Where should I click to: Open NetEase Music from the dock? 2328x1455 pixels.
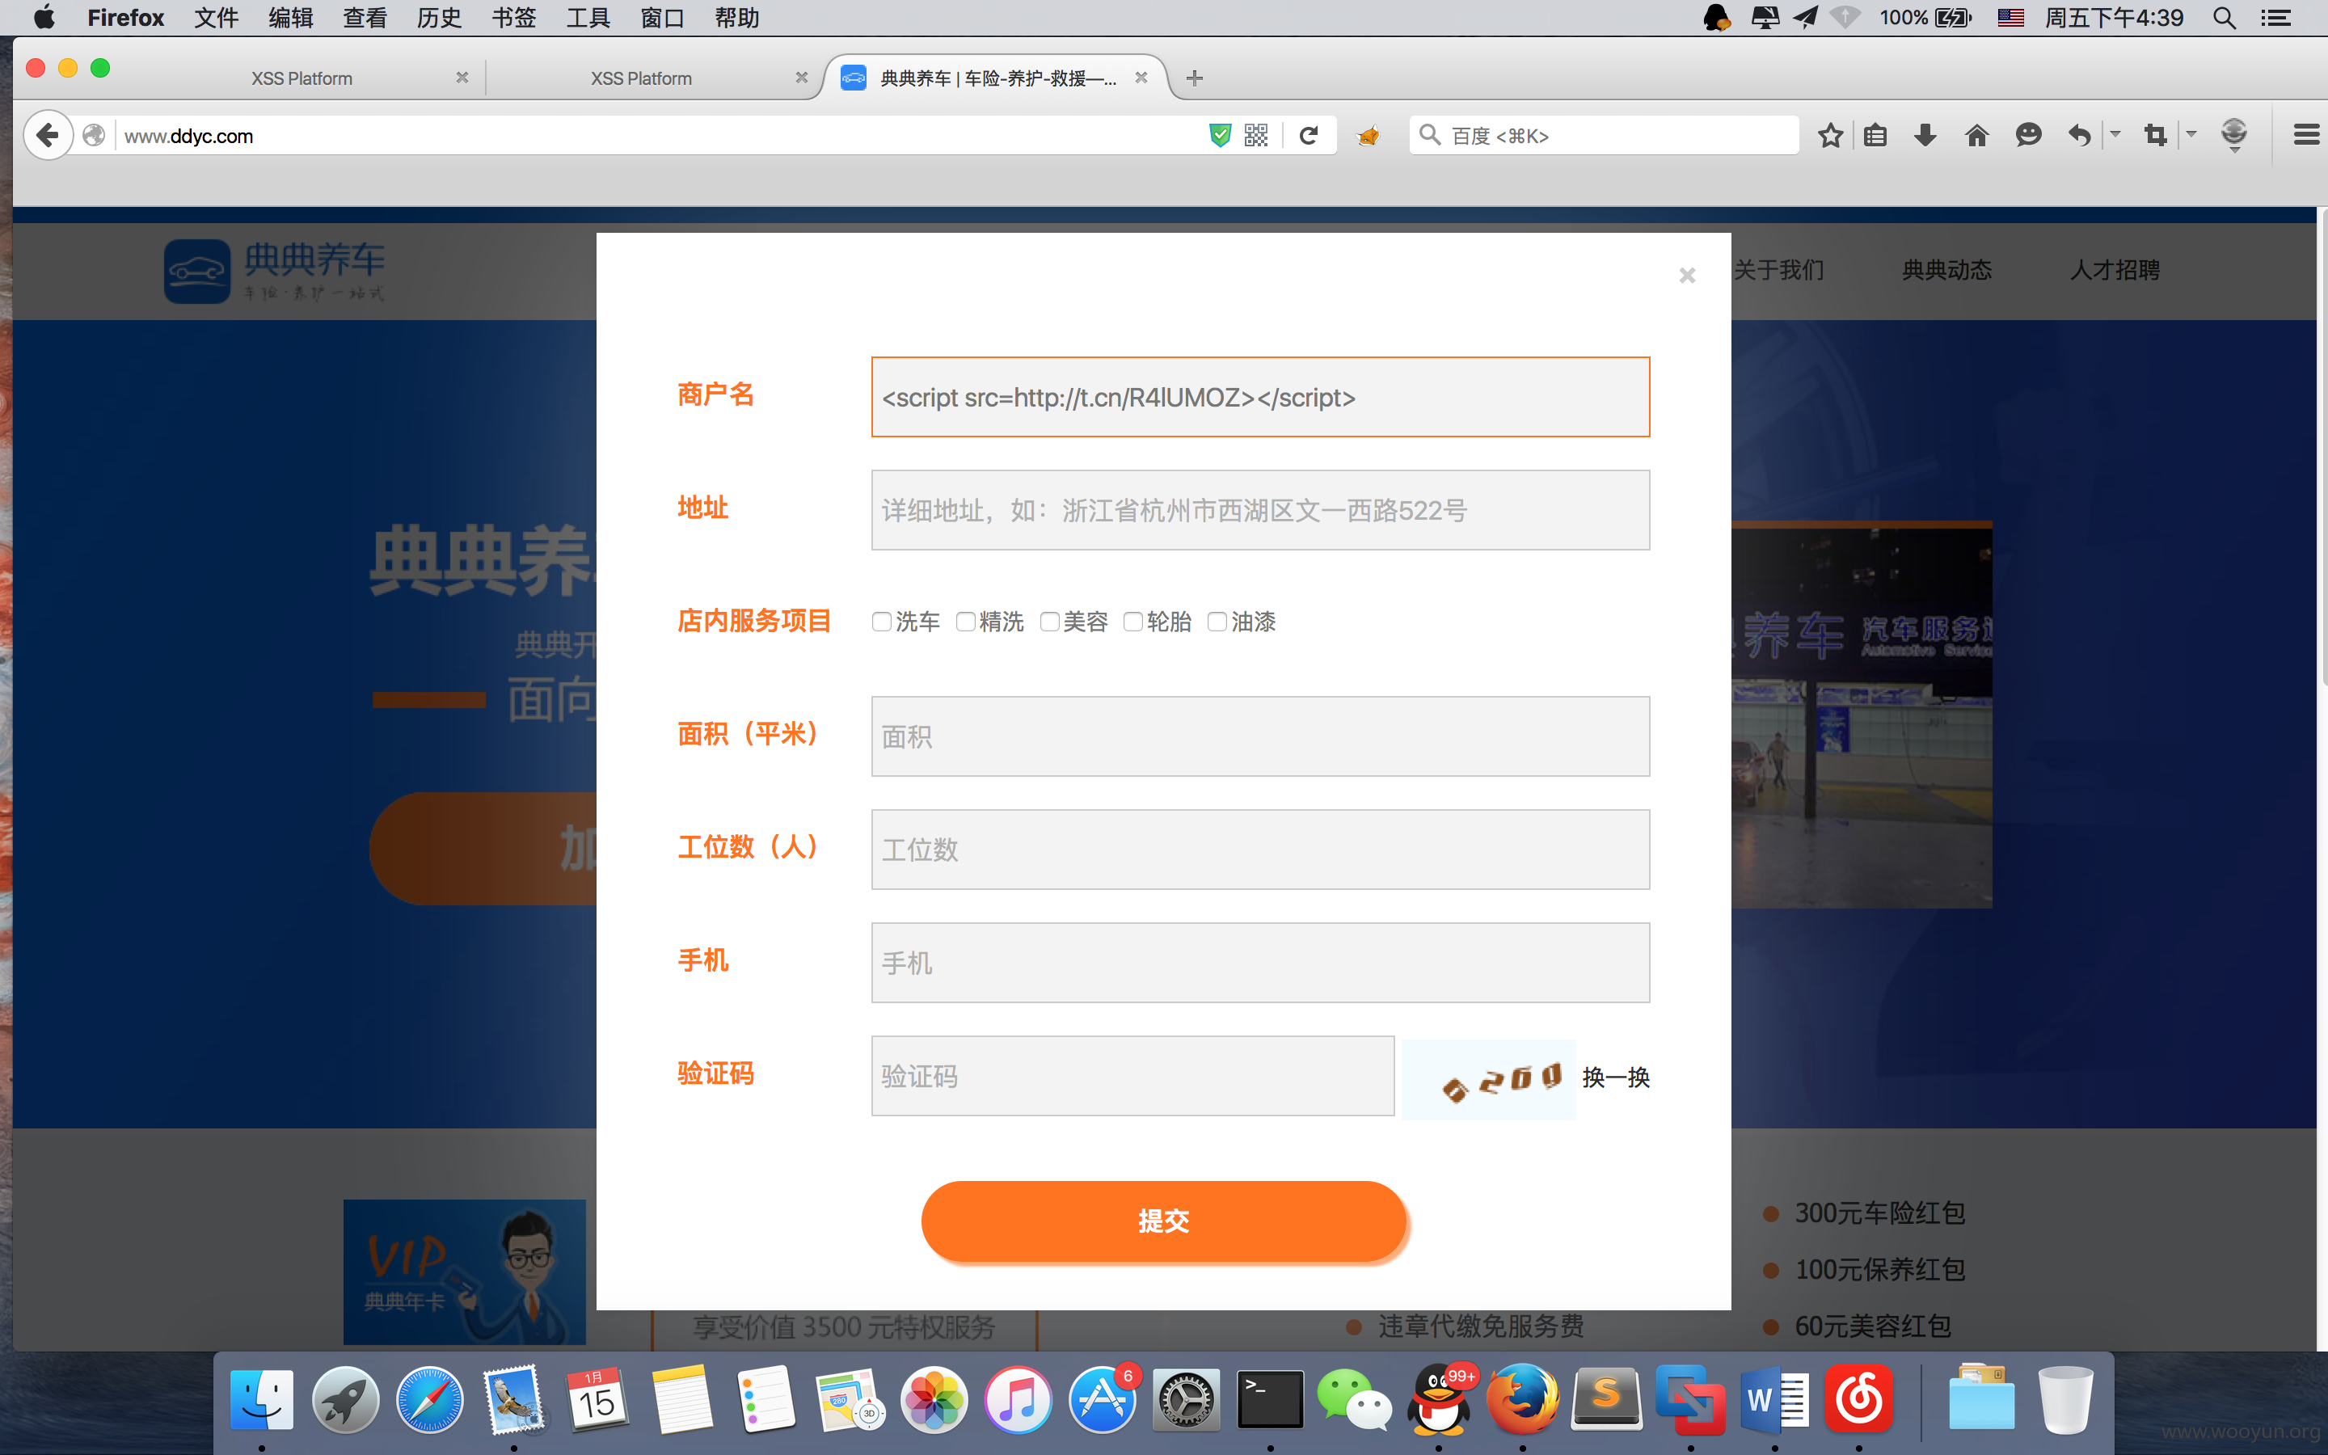click(1858, 1399)
